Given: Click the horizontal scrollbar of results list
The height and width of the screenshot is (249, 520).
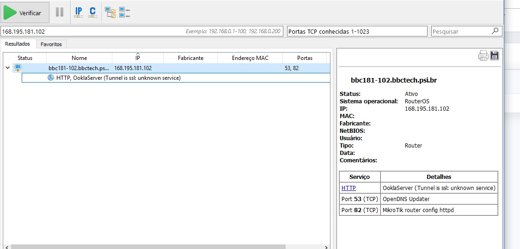Looking at the screenshot, I should (x=148, y=247).
